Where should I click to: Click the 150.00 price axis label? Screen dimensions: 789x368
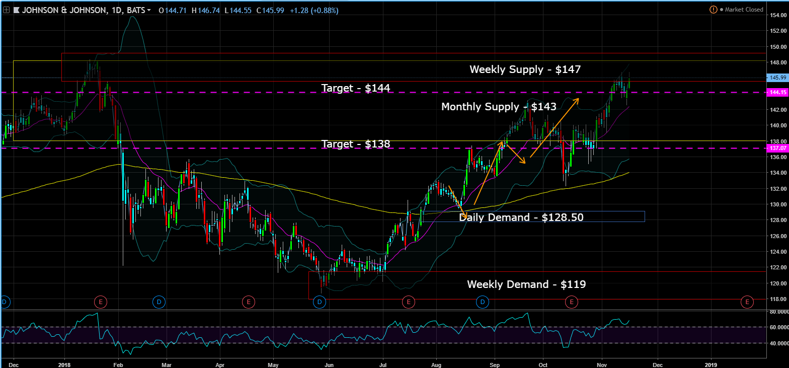tap(778, 47)
